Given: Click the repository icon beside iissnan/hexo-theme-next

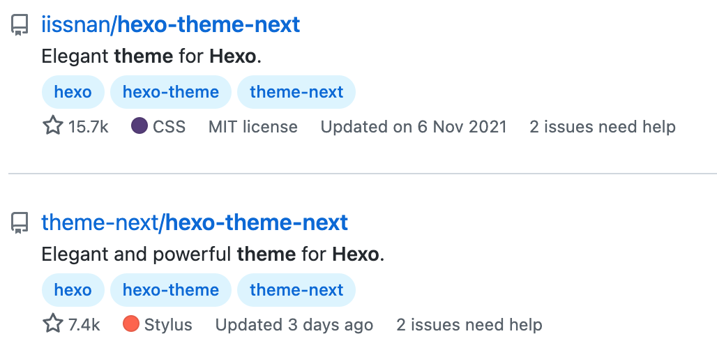Looking at the screenshot, I should tap(20, 26).
